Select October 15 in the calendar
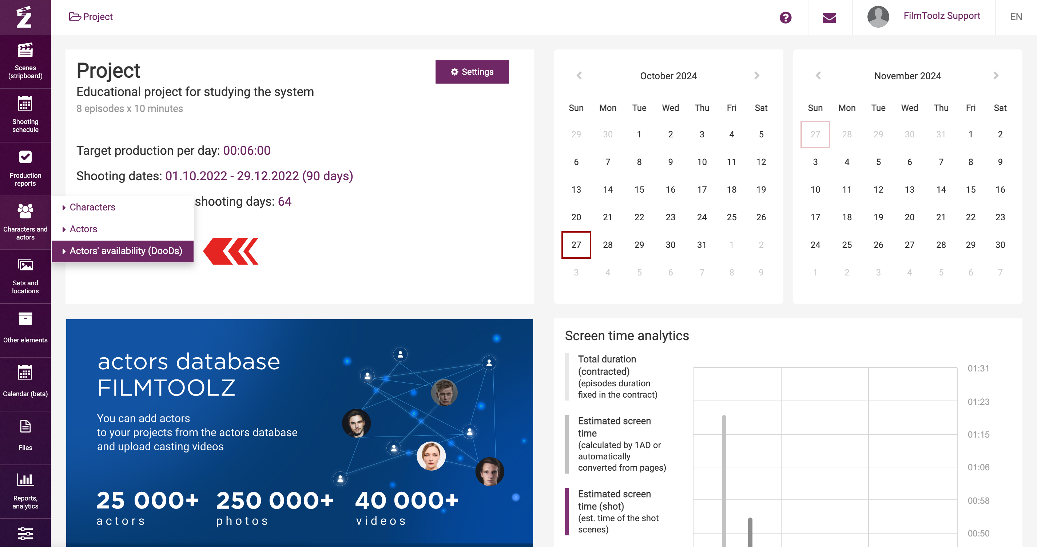 (639, 189)
